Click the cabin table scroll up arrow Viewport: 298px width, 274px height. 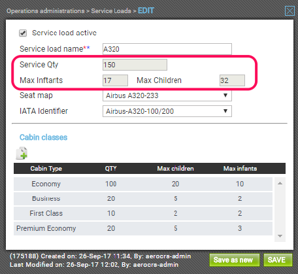(x=280, y=183)
